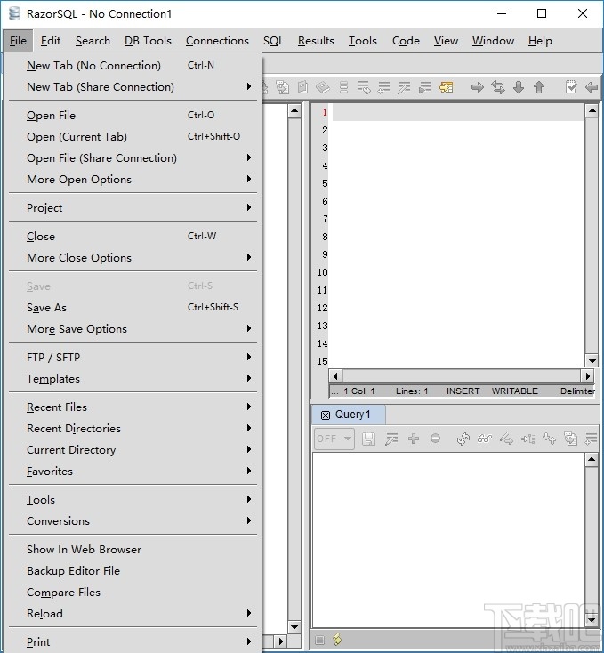Select New Tab (No Connection) menu entry
The width and height of the screenshot is (604, 653).
pos(133,65)
